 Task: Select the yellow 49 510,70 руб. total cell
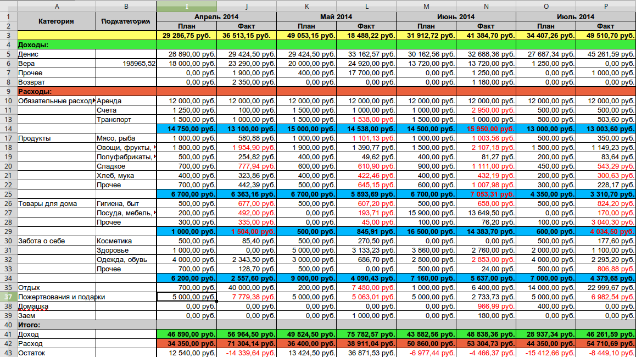(605, 36)
